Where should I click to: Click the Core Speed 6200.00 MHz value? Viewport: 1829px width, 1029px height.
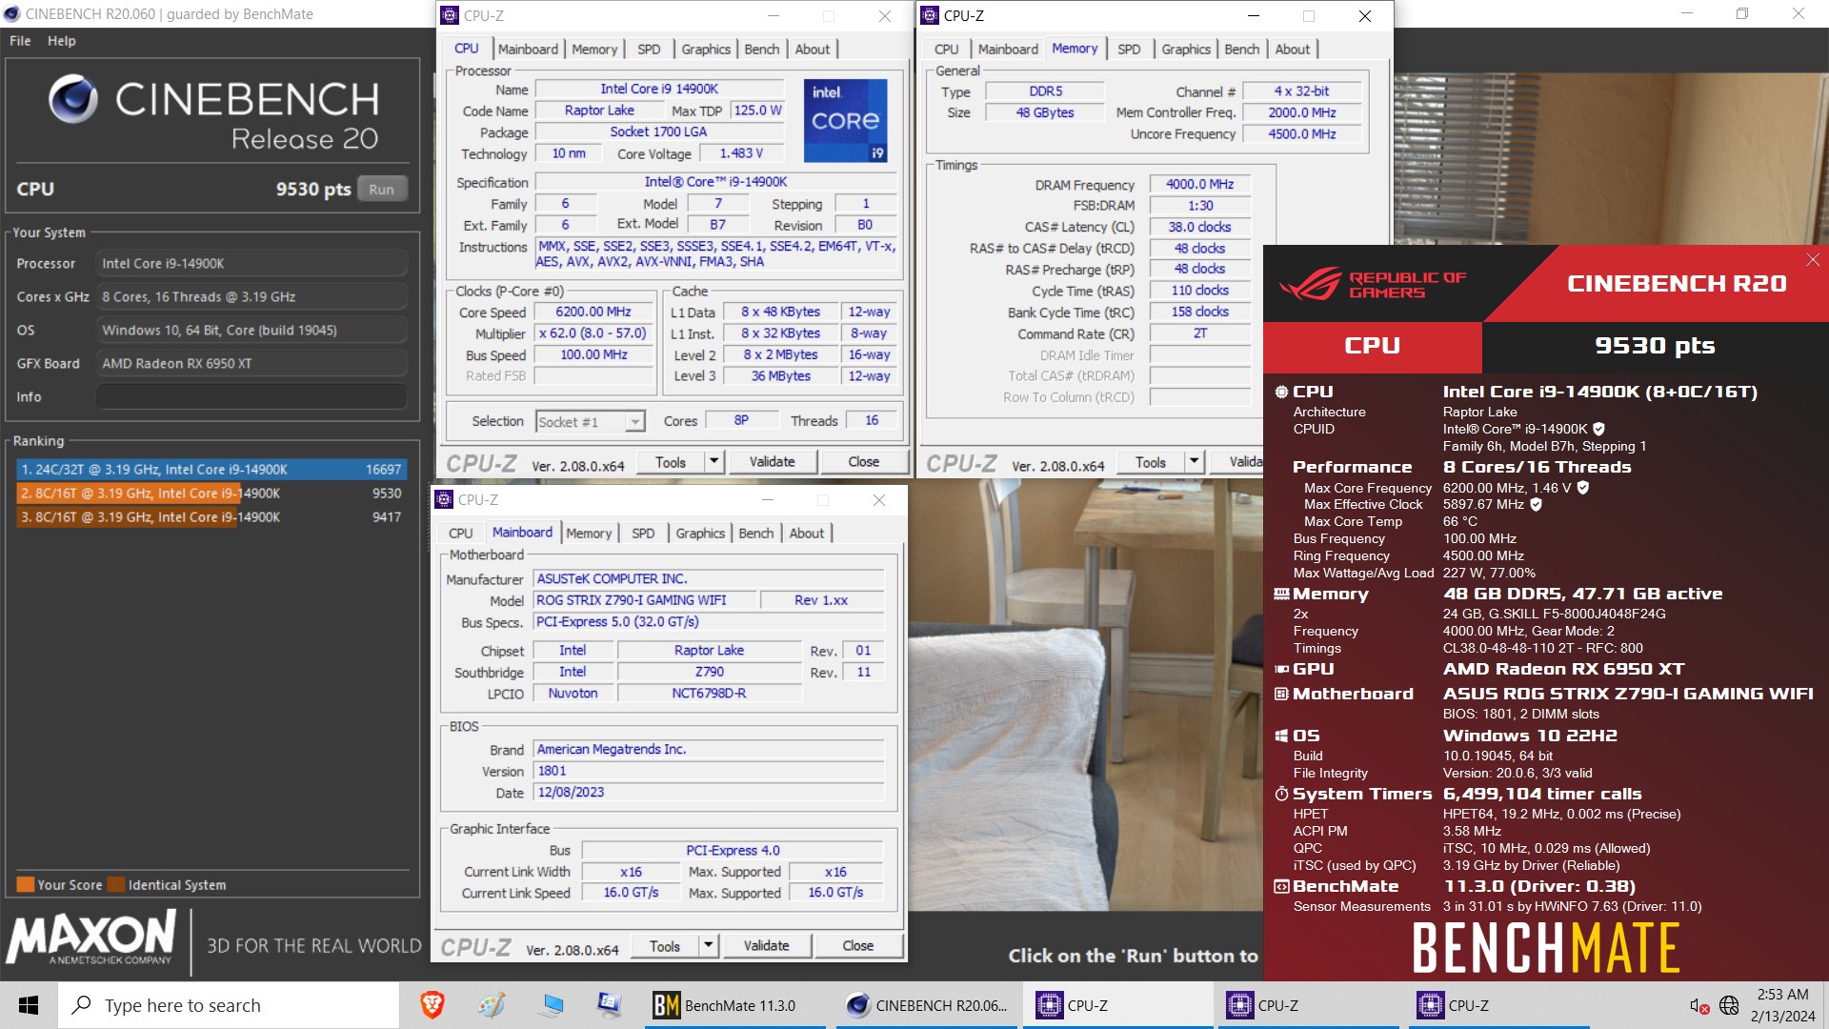click(593, 312)
